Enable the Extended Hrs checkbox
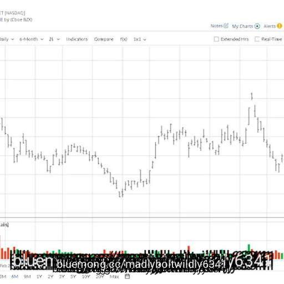 click(x=216, y=39)
